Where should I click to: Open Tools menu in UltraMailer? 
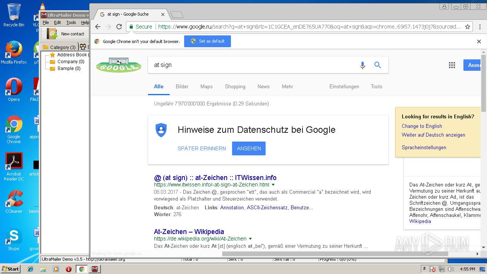71,22
